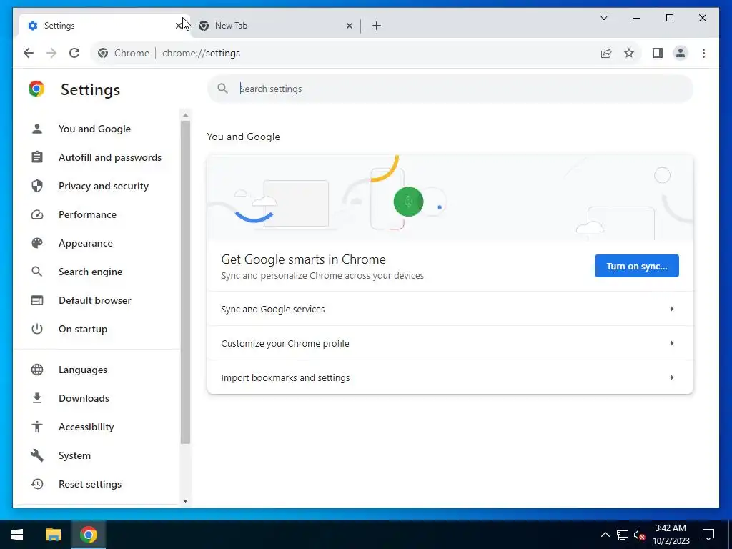Open File Explorer from taskbar
This screenshot has height=549, width=732.
[53, 535]
